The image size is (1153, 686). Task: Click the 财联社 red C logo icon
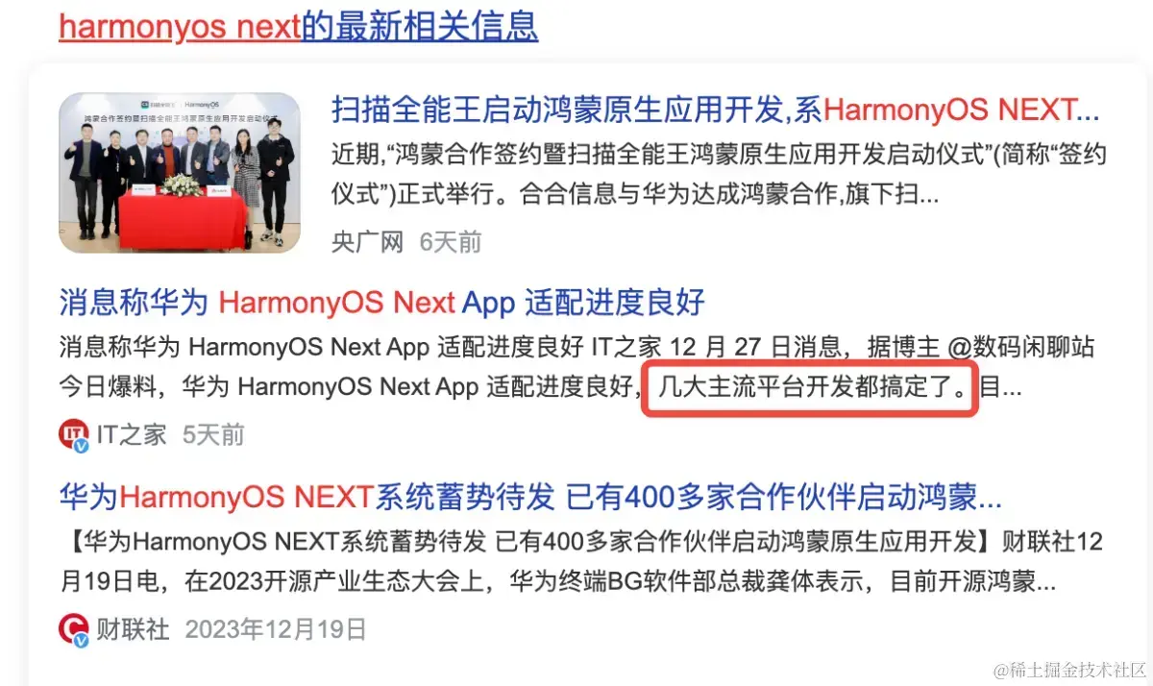coord(74,629)
